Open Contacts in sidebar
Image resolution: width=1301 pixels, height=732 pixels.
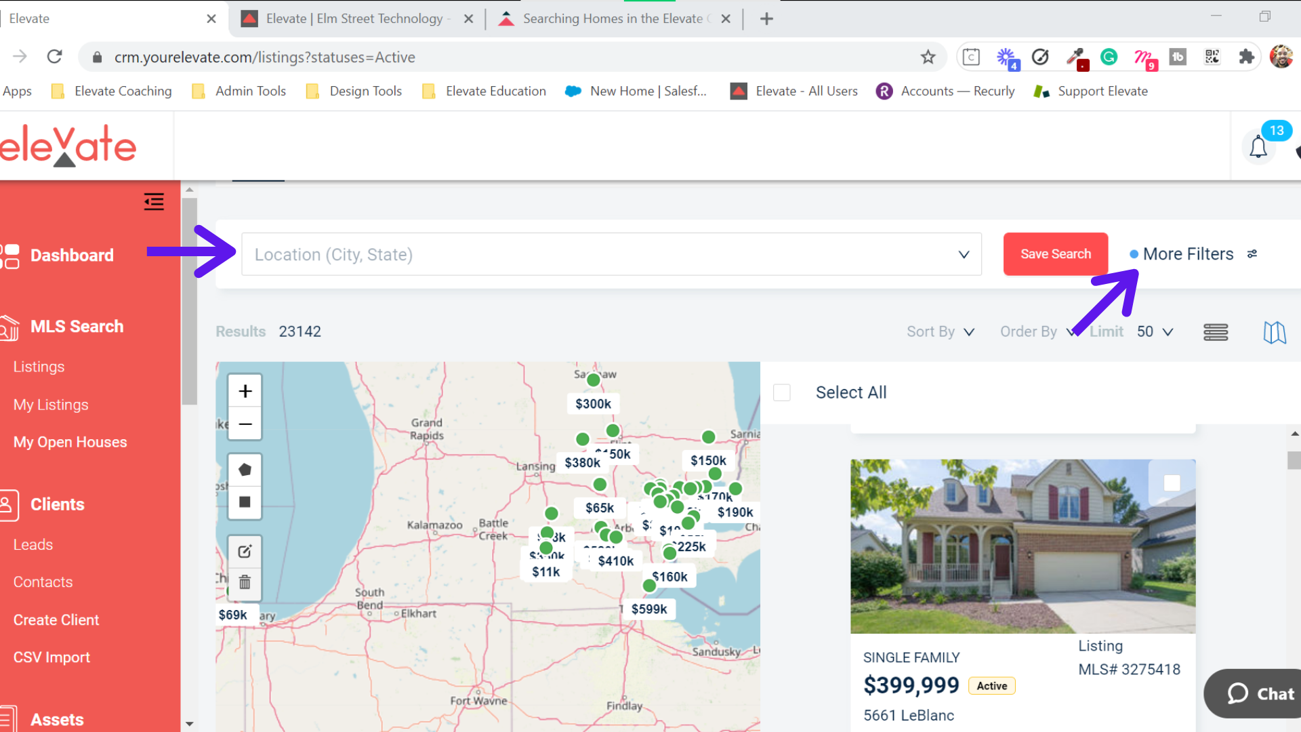(43, 582)
